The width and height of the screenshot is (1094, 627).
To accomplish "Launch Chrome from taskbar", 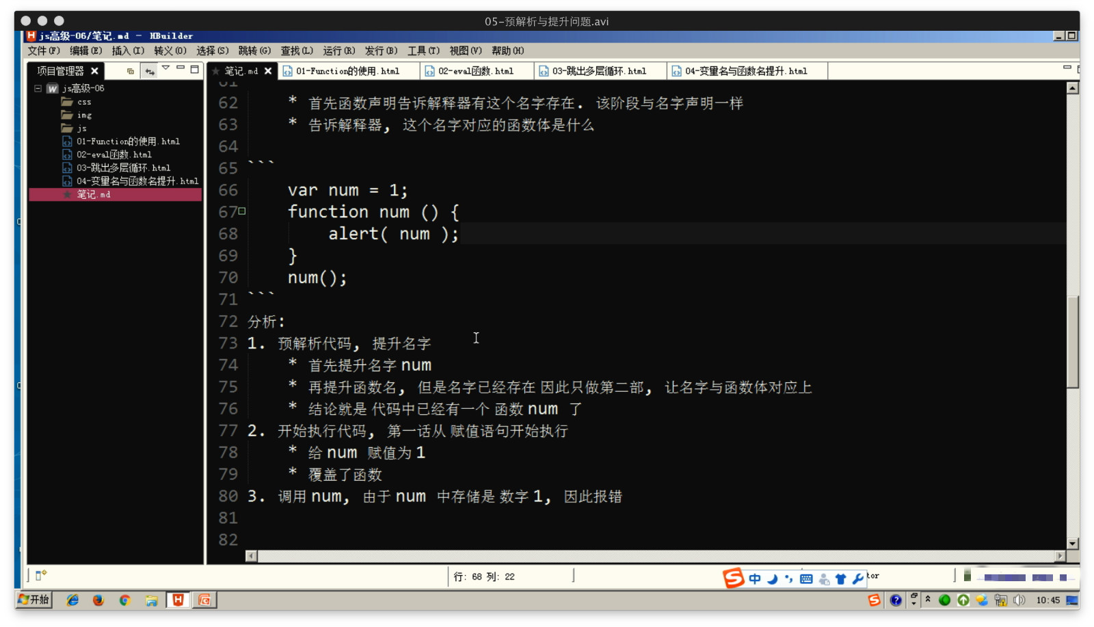I will [x=124, y=600].
